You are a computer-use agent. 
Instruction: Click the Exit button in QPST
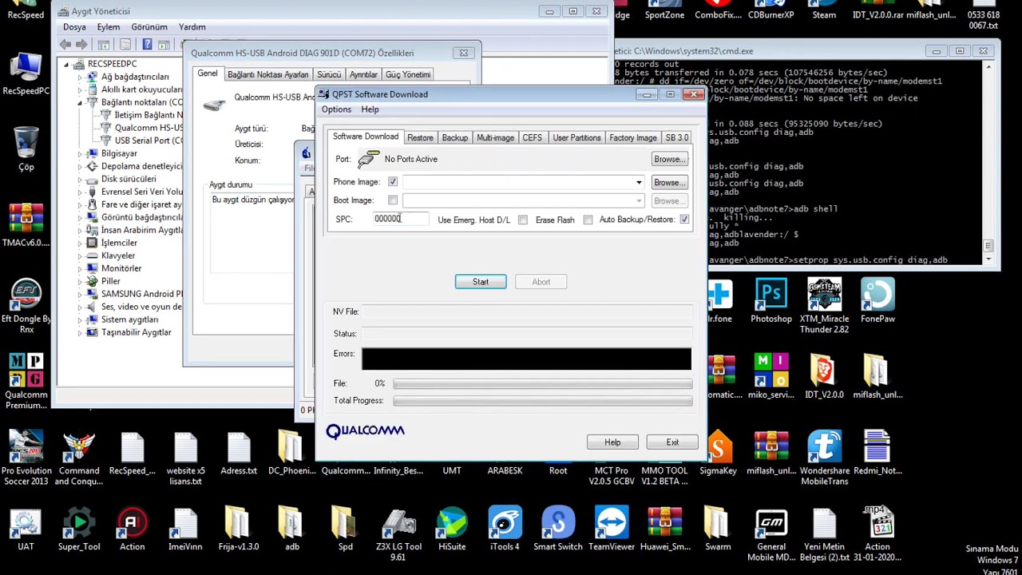coord(672,442)
